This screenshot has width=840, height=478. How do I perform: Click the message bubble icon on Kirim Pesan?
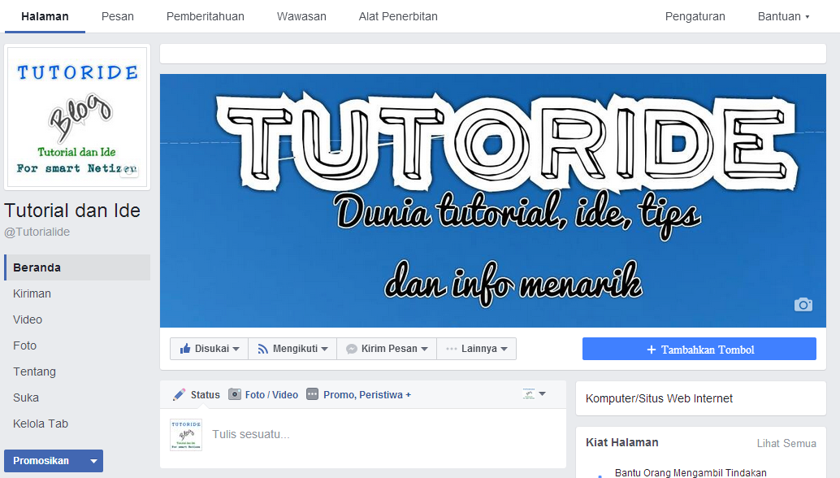[x=353, y=348]
